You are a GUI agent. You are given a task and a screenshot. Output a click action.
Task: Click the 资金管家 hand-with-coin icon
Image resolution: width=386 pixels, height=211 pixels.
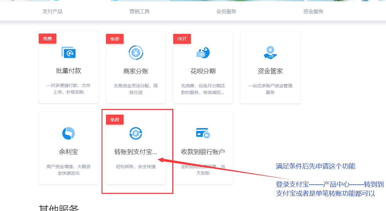click(270, 53)
